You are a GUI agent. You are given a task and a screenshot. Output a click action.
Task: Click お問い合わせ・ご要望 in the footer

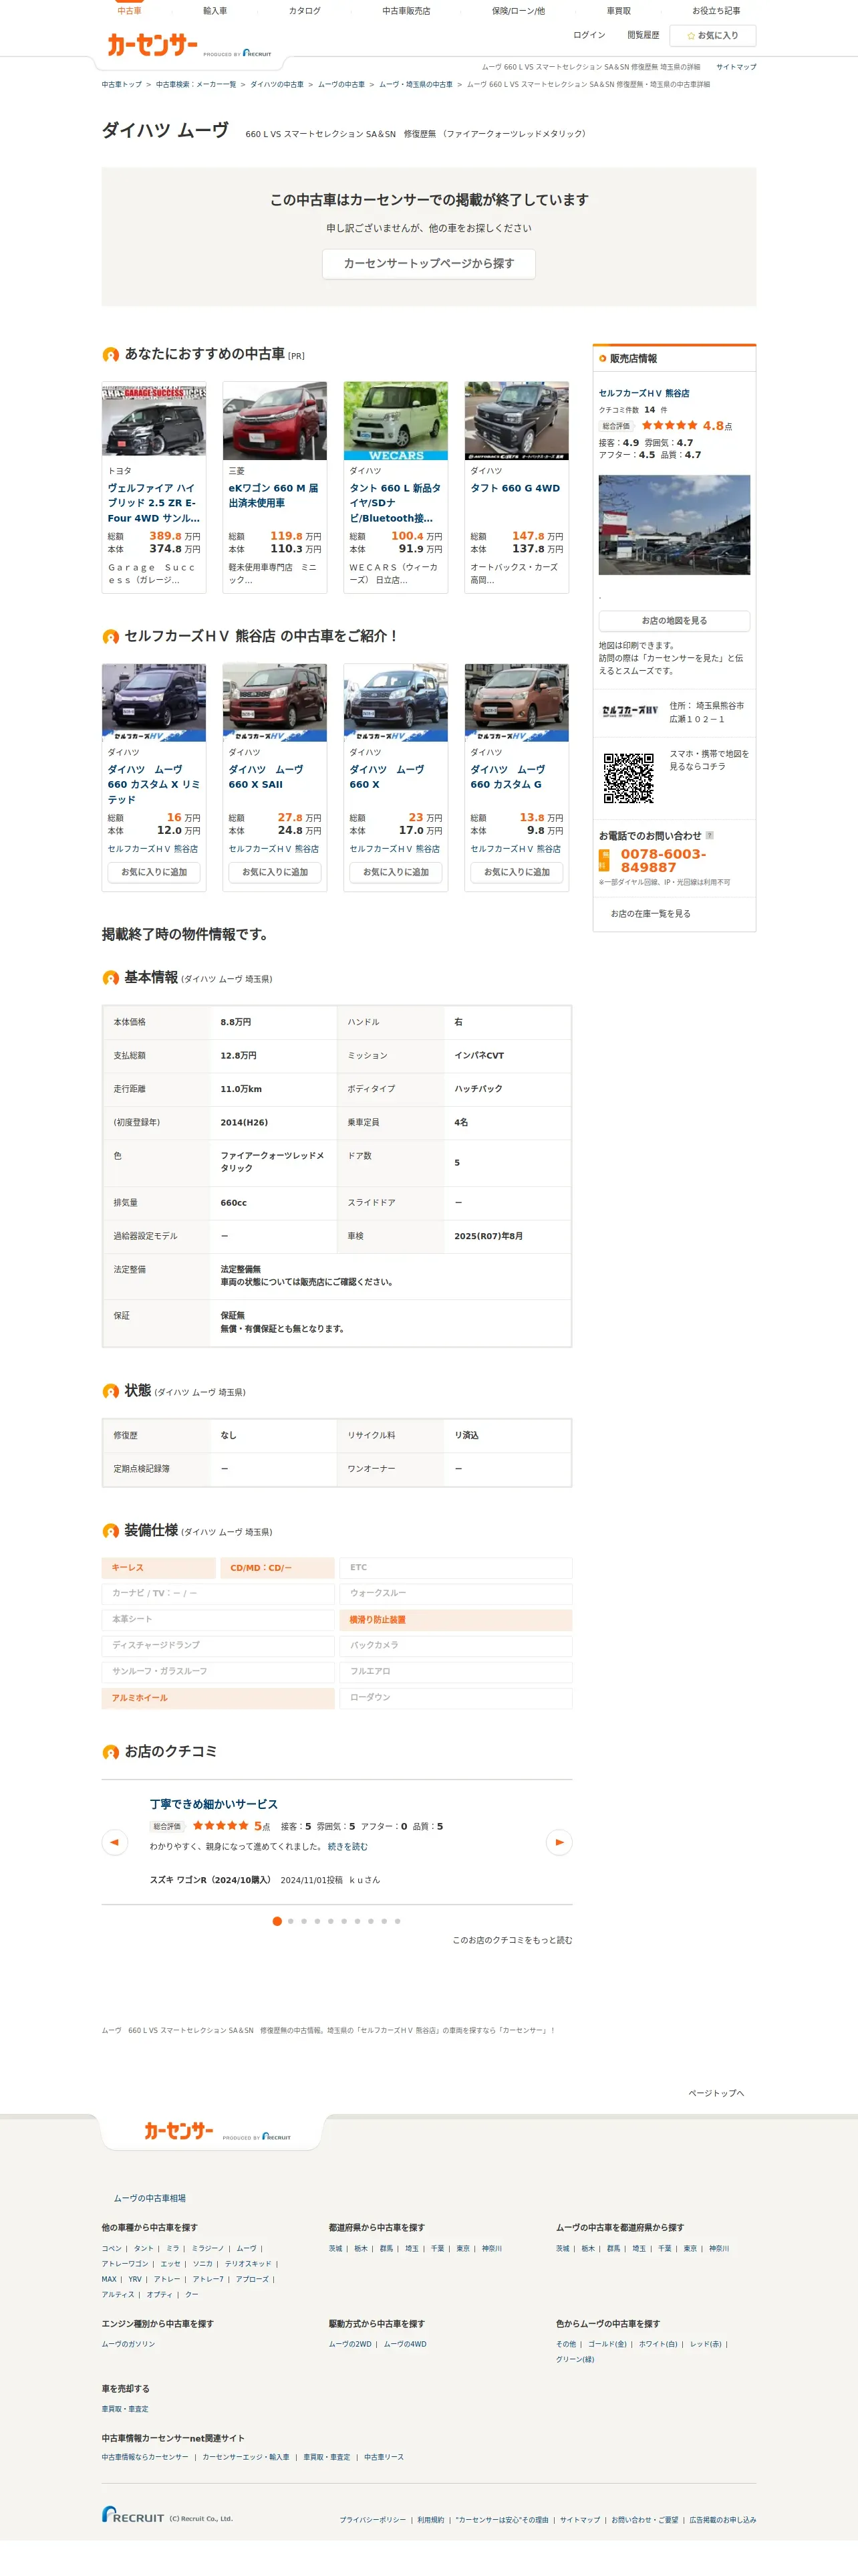(644, 2520)
